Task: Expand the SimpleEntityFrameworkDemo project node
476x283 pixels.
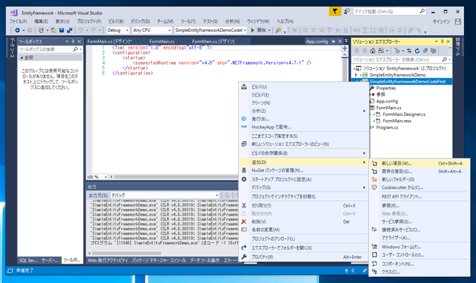Action: pyautogui.click(x=356, y=75)
